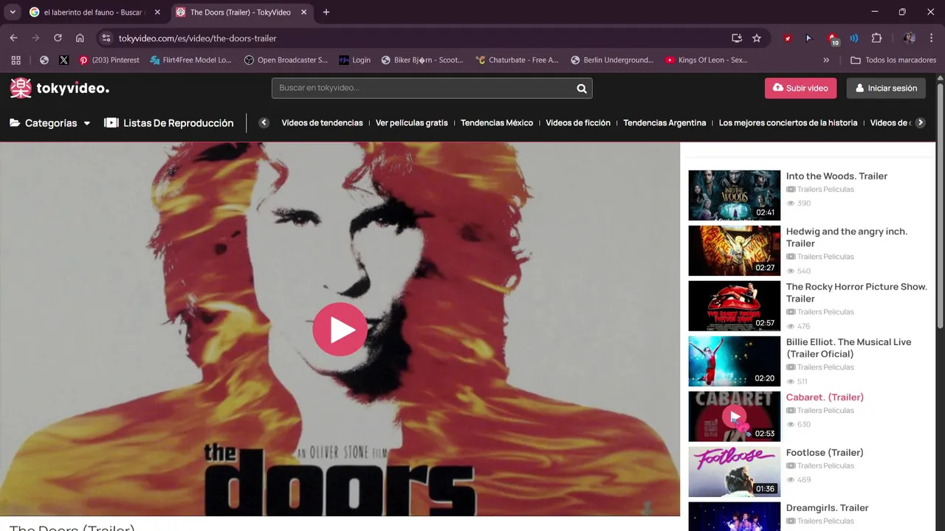Click the site information icon
Viewport: 945px width, 531px height.
106,38
